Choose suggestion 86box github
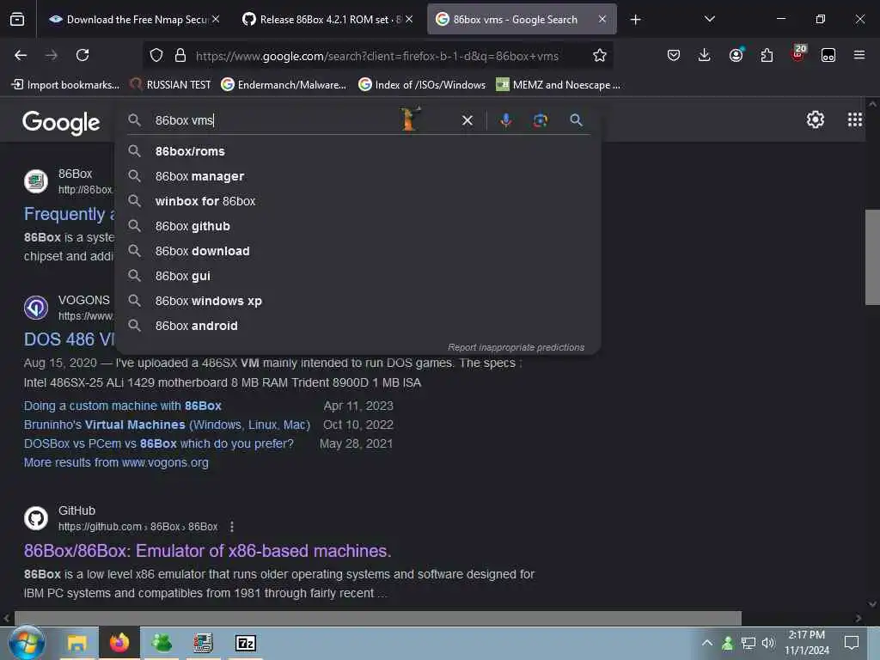This screenshot has width=880, height=660. (357, 226)
